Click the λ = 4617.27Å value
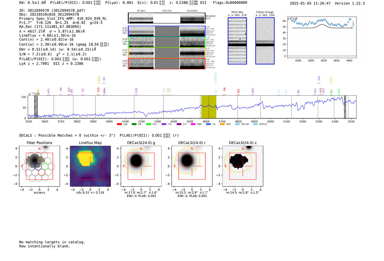 pyautogui.click(x=32, y=31)
